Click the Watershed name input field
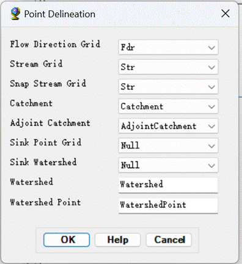Screen dimensions: 242x264 pyautogui.click(x=168, y=185)
